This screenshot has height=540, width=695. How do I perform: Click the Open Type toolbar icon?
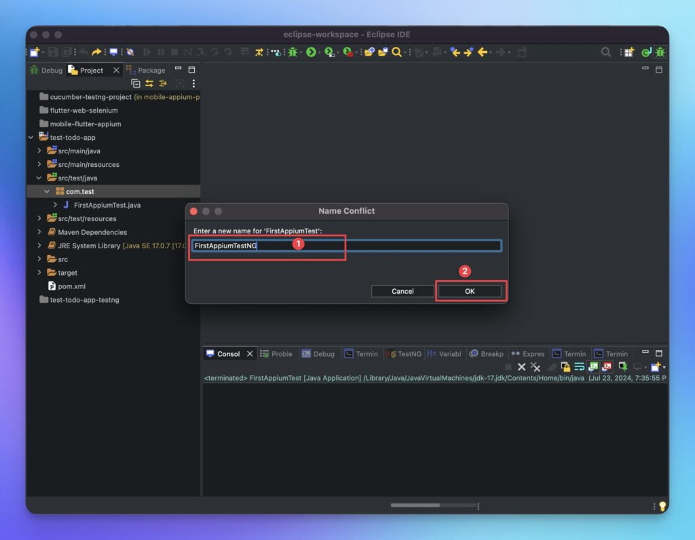(x=369, y=52)
